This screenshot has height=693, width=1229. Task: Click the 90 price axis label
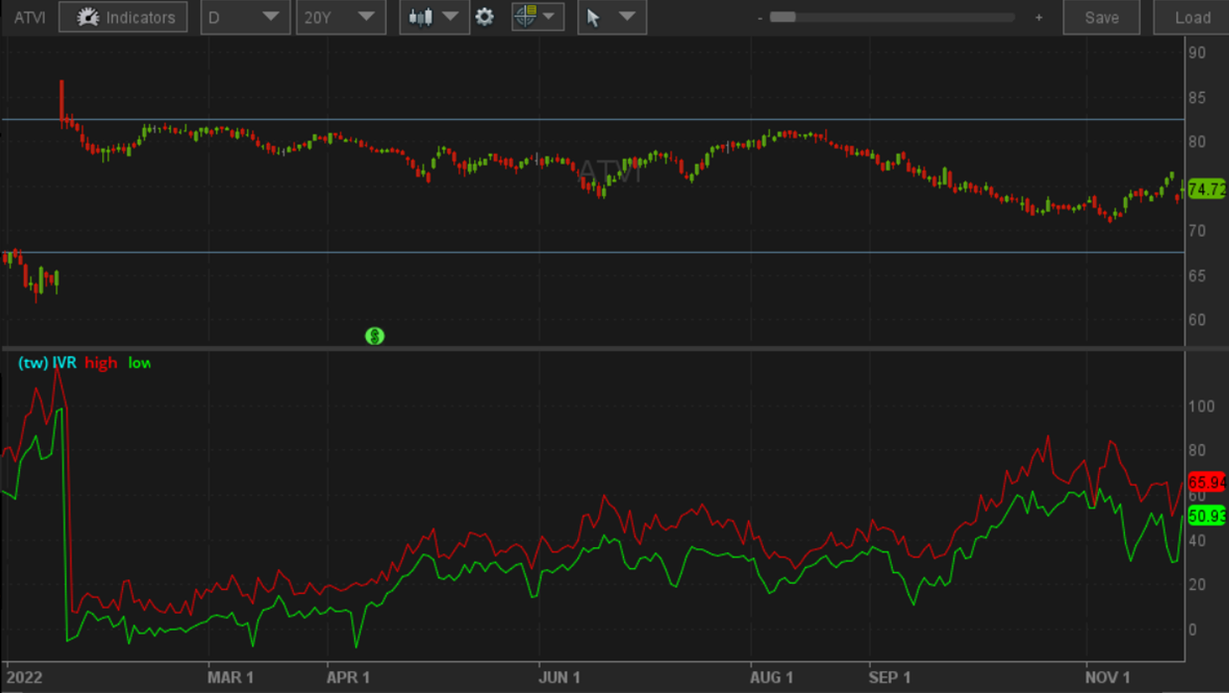[1197, 53]
